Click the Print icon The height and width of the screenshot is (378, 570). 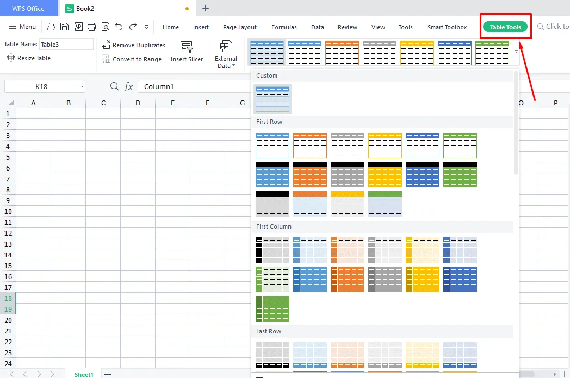point(92,27)
